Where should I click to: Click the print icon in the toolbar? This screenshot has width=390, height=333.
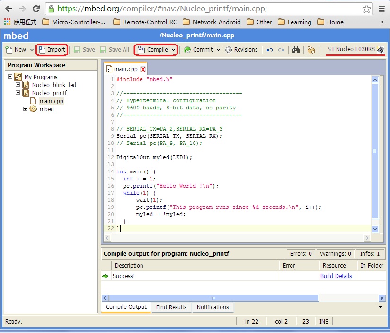tap(311, 50)
